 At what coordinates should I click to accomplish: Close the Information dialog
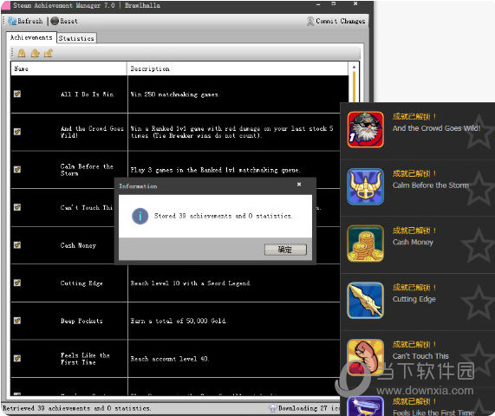tap(299, 184)
